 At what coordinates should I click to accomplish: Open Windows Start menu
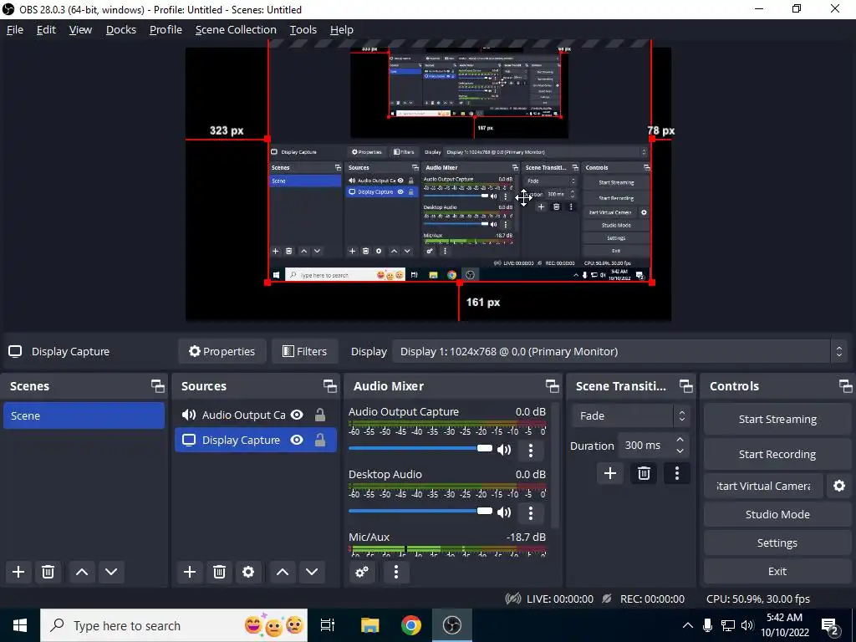20,625
